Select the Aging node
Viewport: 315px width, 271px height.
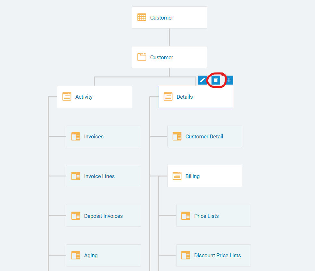point(104,255)
